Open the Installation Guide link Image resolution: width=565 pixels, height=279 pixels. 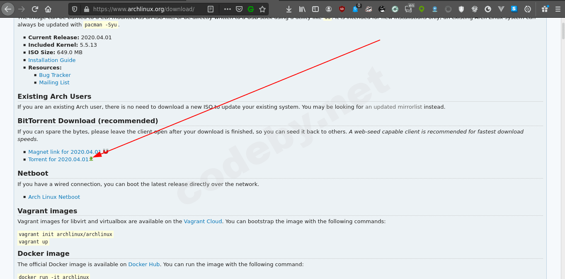(52, 60)
